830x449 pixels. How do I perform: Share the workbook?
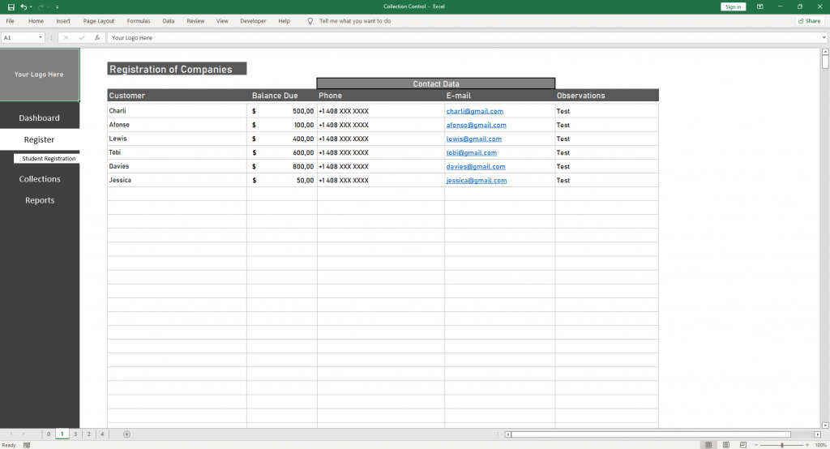(810, 21)
